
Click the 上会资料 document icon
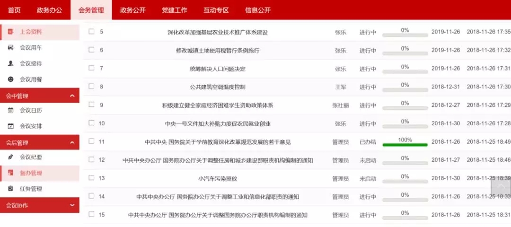click(x=10, y=32)
